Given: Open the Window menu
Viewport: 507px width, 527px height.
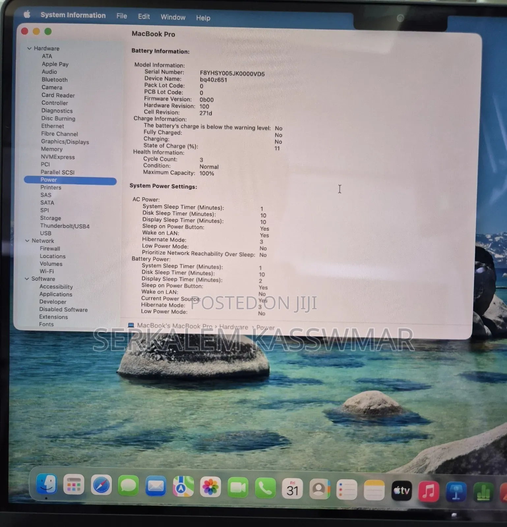Looking at the screenshot, I should (173, 17).
